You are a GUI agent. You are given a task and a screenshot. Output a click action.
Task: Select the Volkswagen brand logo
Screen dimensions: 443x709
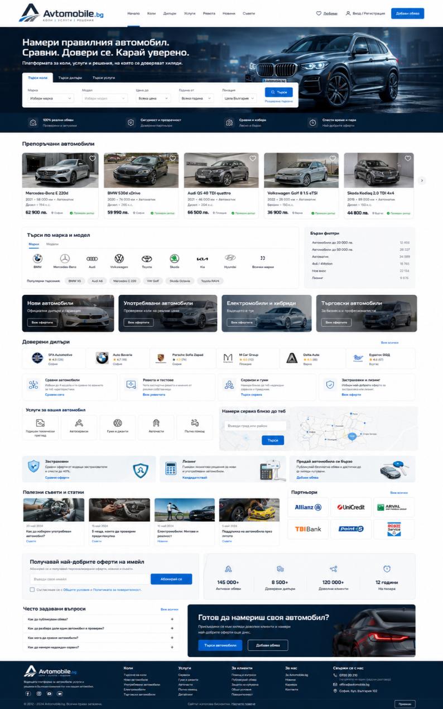pyautogui.click(x=119, y=259)
